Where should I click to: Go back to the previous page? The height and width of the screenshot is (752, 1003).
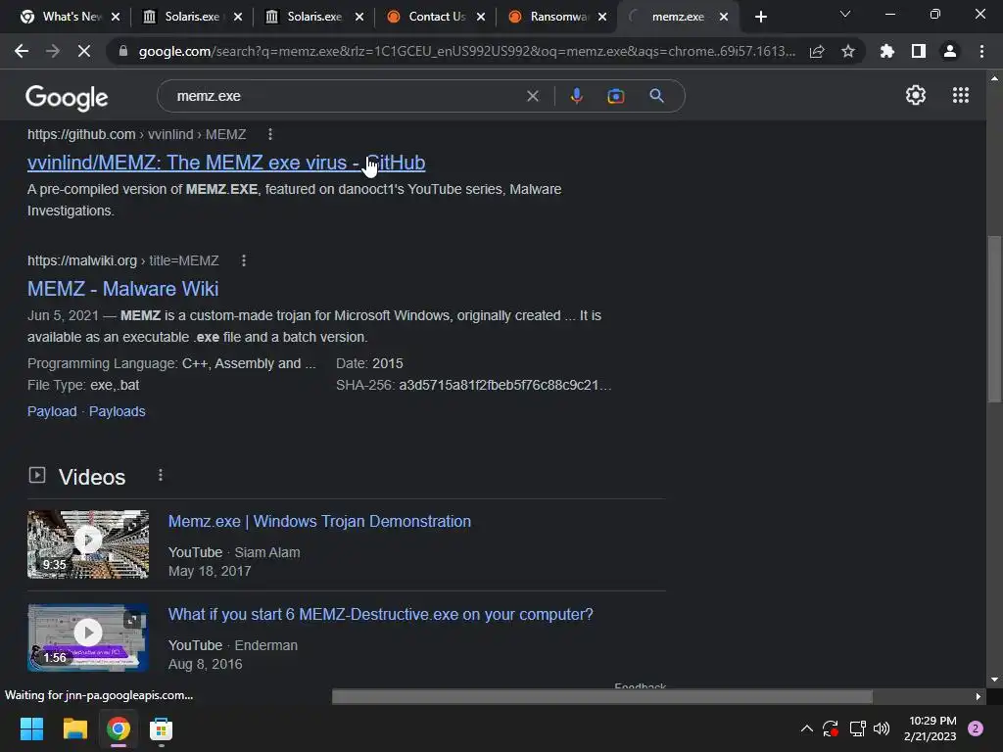pyautogui.click(x=22, y=51)
